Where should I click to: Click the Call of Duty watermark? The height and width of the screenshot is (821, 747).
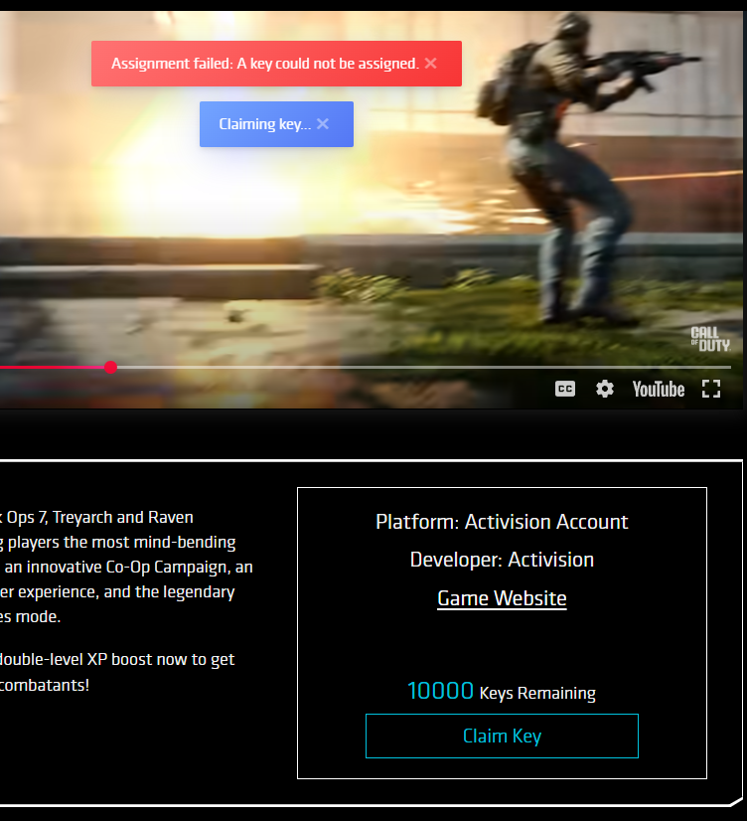tap(710, 339)
